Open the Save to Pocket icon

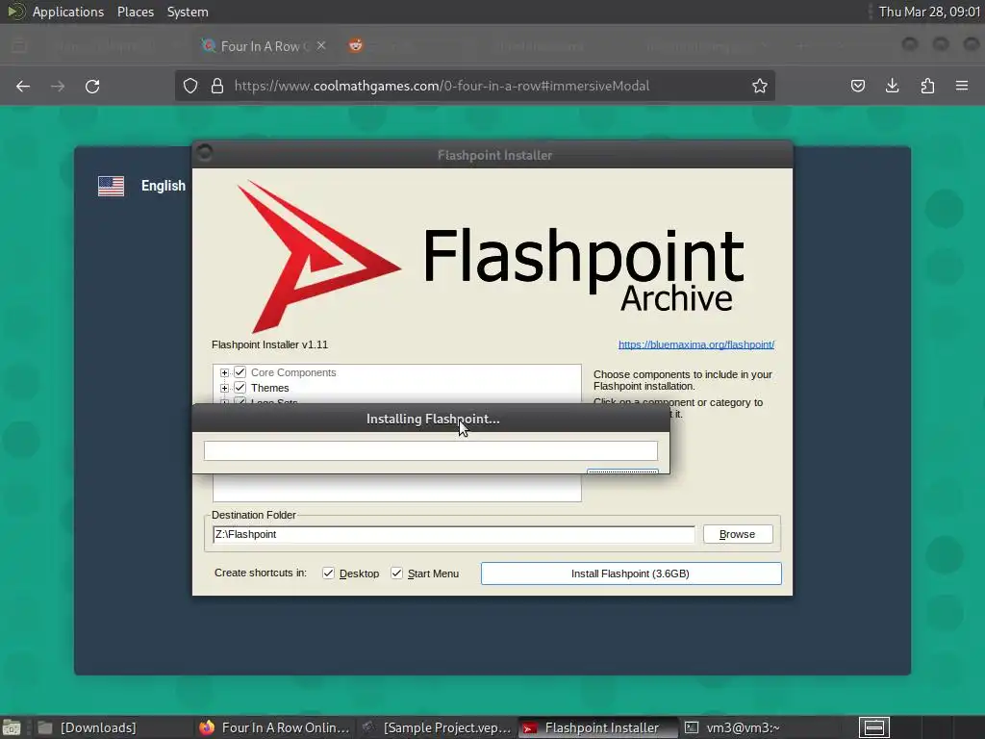[857, 86]
